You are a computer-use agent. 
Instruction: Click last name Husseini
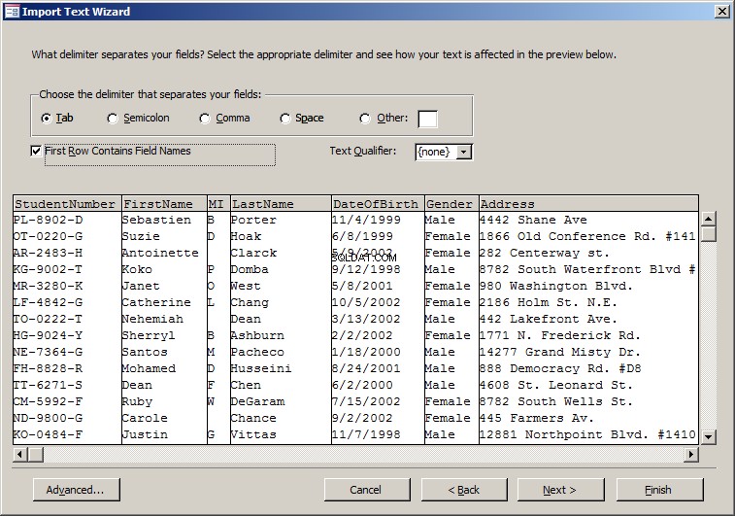pyautogui.click(x=261, y=368)
